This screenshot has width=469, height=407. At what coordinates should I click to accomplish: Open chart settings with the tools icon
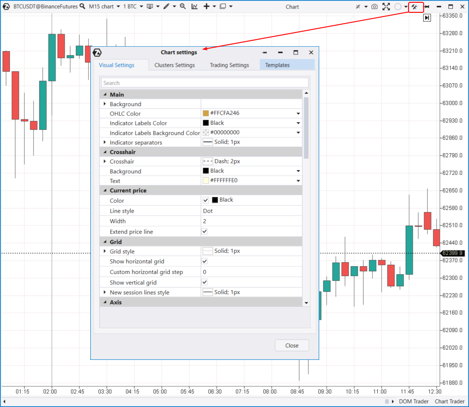tap(415, 6)
